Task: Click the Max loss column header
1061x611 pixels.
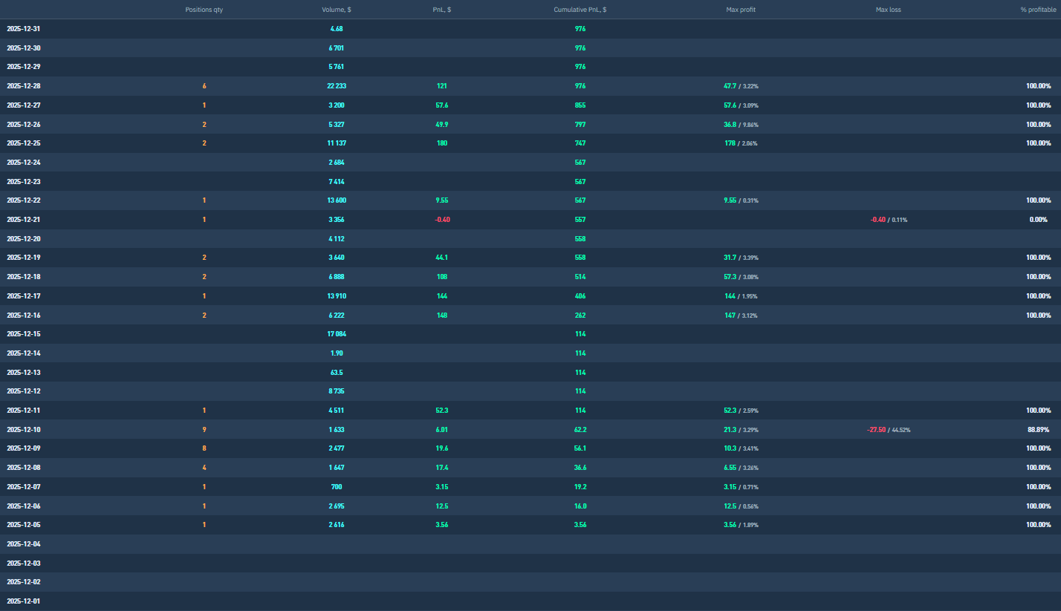Action: click(x=888, y=10)
